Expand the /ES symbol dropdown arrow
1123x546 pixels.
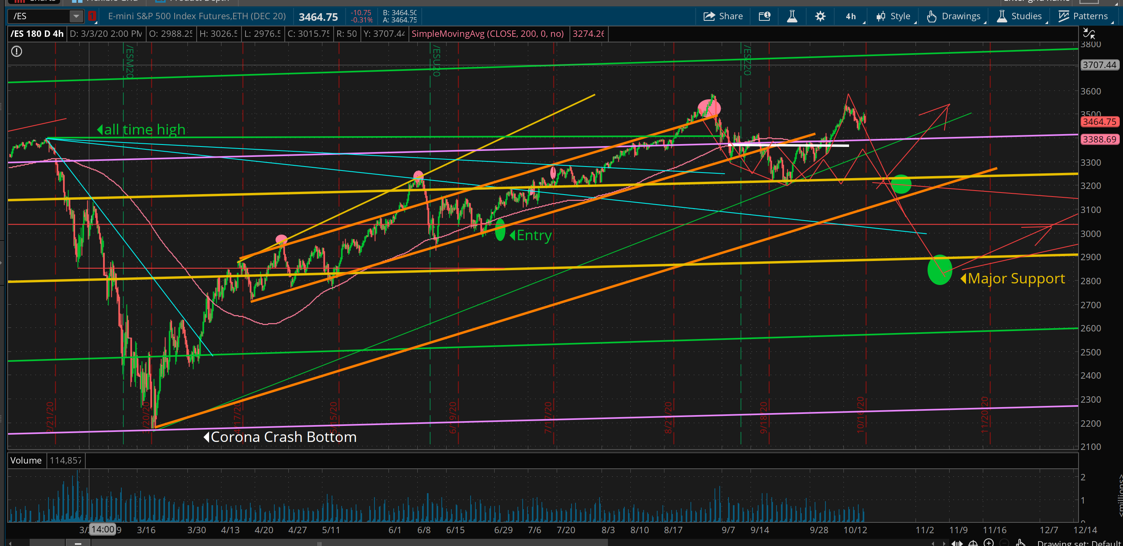click(76, 16)
